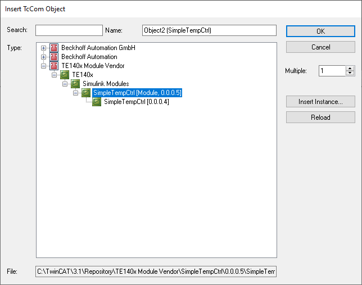The width and height of the screenshot is (362, 285).
Task: Click the Name field containing Object2 (SimpleTempCtrl)
Action: click(x=209, y=30)
